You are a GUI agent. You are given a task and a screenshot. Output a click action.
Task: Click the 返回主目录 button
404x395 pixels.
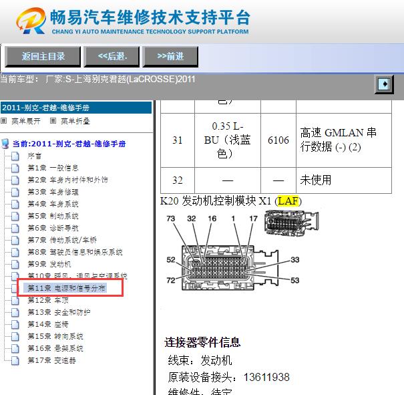click(x=43, y=56)
